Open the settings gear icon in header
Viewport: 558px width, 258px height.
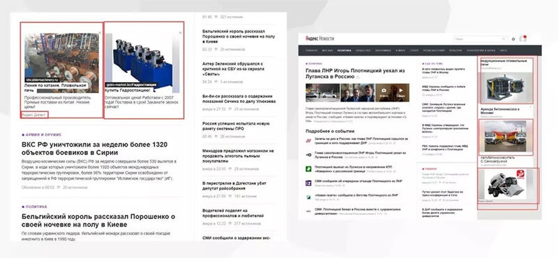coord(513,39)
